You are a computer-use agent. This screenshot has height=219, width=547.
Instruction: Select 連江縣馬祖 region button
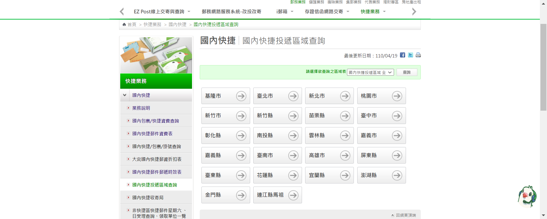[277, 195]
